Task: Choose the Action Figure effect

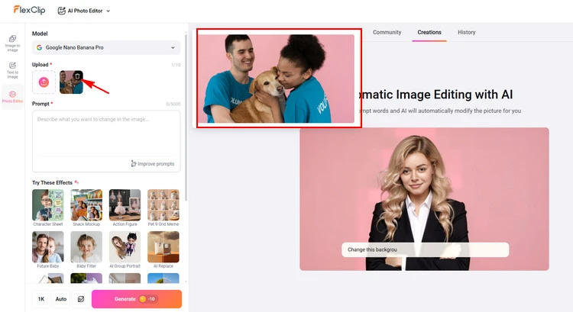Action: (125, 207)
